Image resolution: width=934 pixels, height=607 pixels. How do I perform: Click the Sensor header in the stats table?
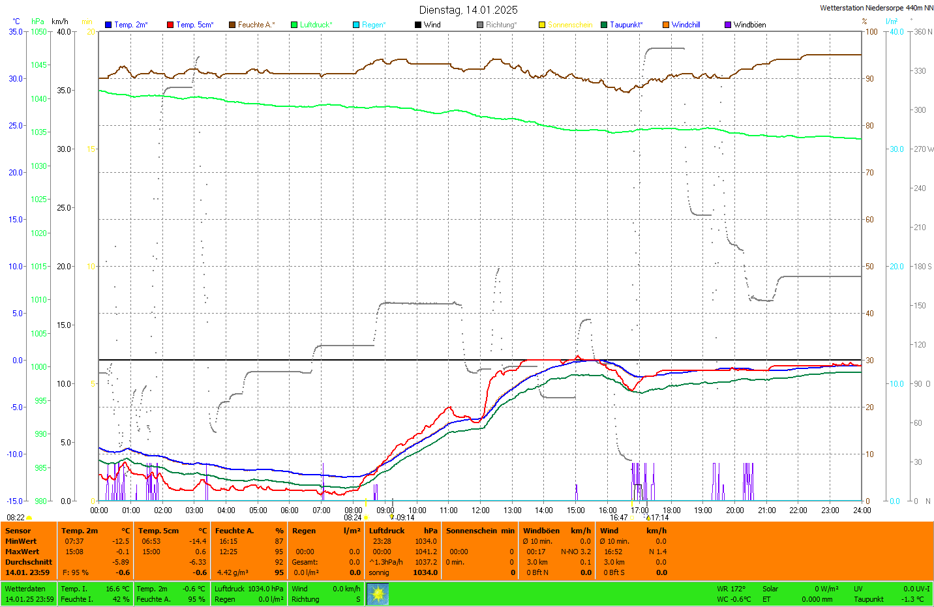click(18, 531)
